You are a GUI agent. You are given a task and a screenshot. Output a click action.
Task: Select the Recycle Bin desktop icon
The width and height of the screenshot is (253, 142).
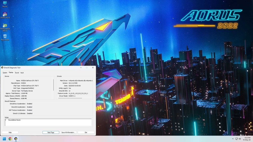coord(5,37)
